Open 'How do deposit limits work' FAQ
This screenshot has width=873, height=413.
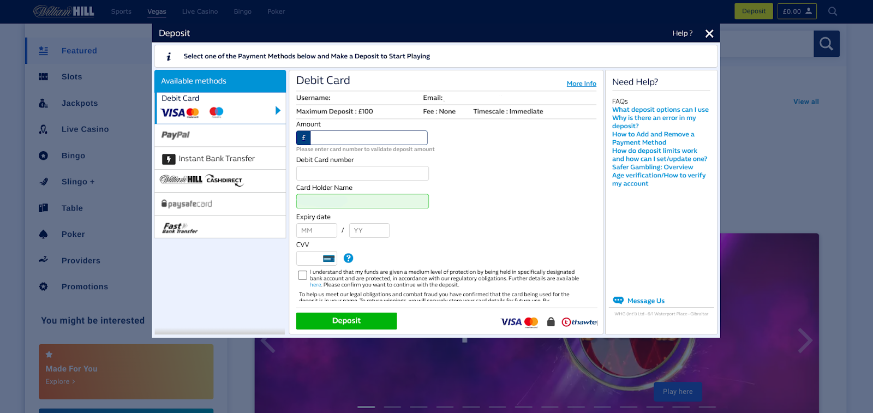coord(660,155)
